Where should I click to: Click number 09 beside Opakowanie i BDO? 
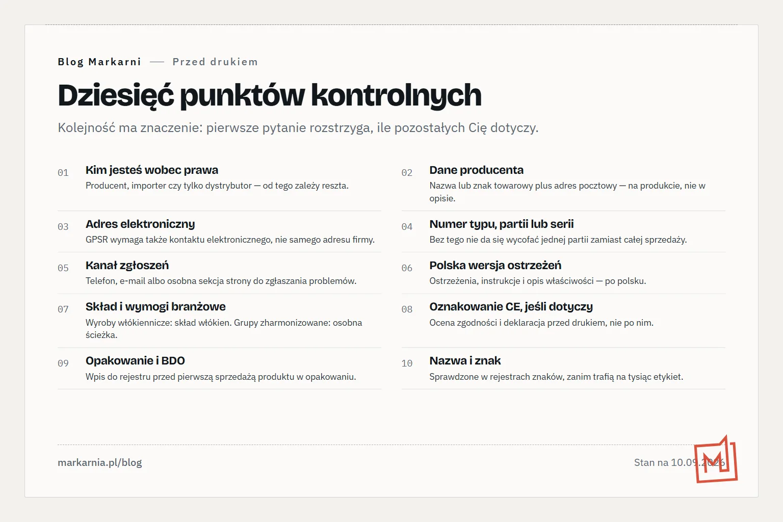pos(63,363)
